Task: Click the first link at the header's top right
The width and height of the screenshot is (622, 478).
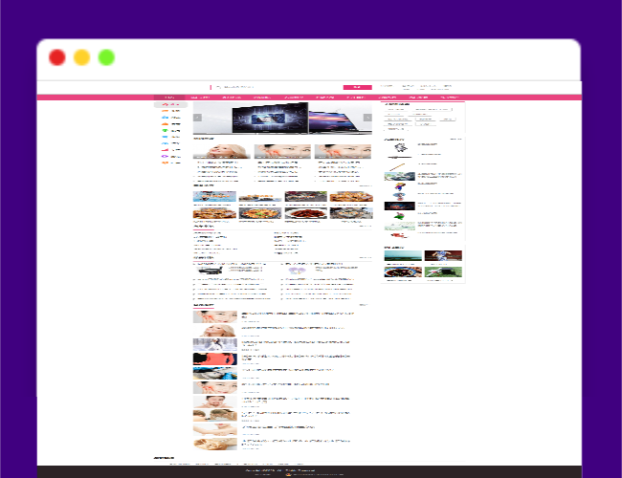Action: click(x=387, y=85)
